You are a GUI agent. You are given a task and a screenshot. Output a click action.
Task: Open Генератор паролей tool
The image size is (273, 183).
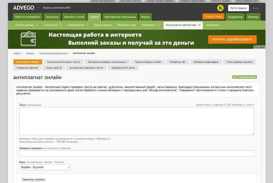coord(27,68)
